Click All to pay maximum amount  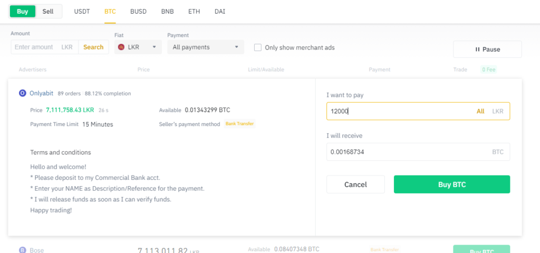(480, 111)
